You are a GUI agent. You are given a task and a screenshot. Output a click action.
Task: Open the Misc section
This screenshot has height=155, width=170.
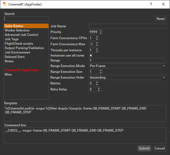pos(26,74)
